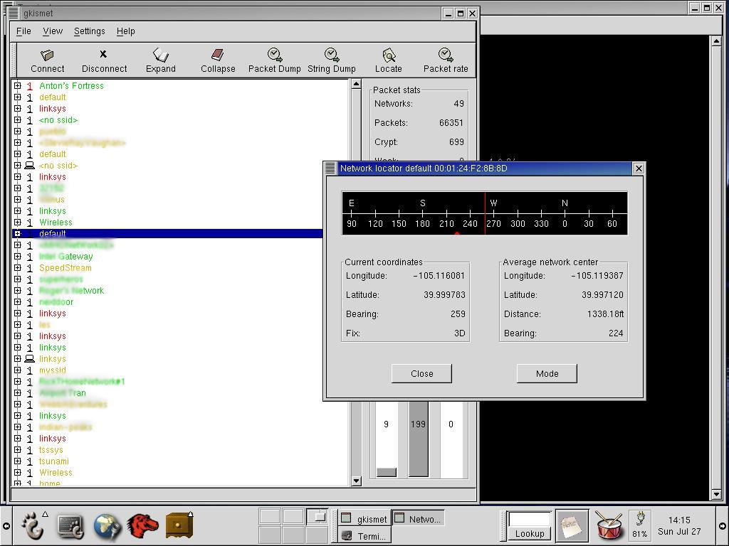Click the Connect toolbar icon
The image size is (729, 546).
point(48,60)
